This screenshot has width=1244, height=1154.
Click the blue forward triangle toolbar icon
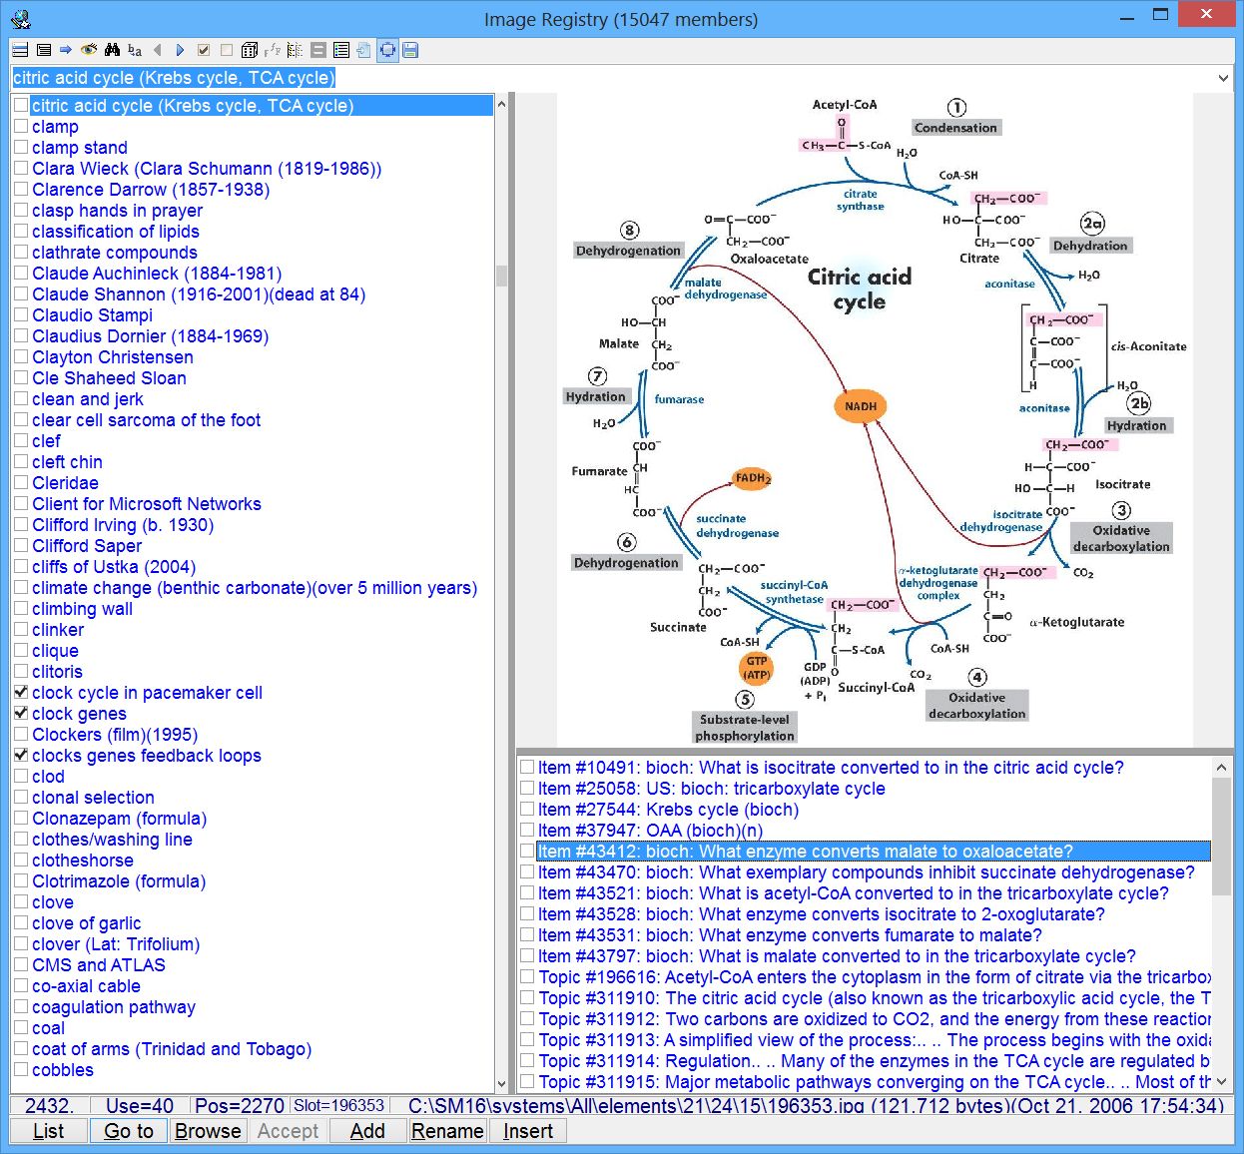(x=180, y=50)
